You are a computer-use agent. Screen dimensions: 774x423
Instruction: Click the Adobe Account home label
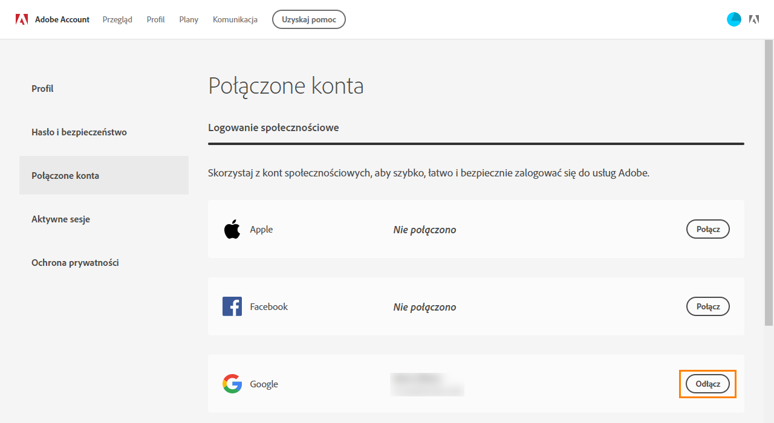click(x=62, y=19)
